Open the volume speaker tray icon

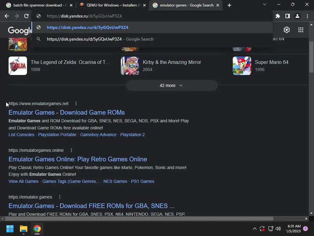pyautogui.click(x=278, y=229)
